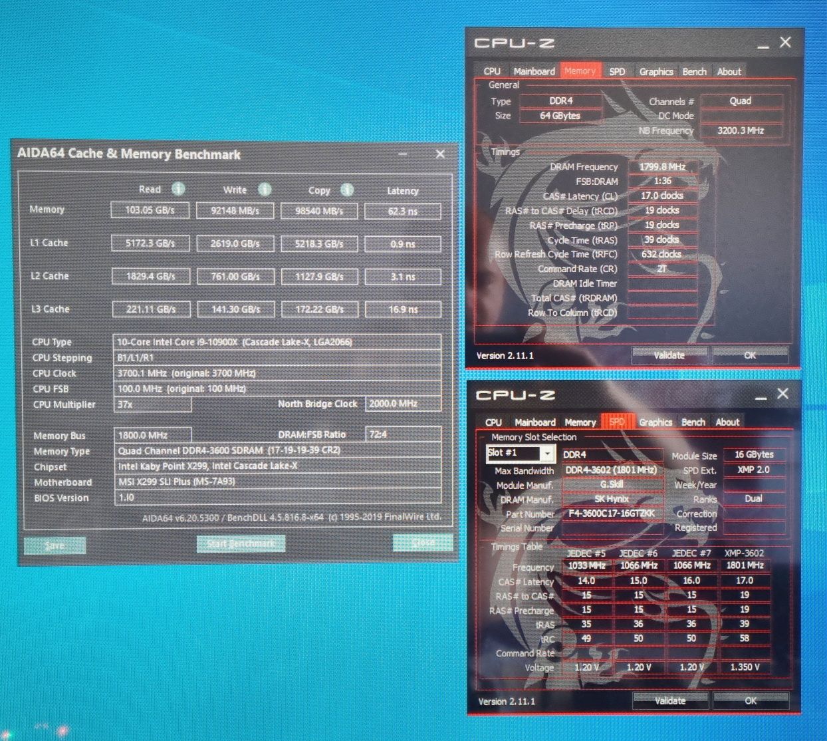This screenshot has width=827, height=741.
Task: Click Size value 64 GBytes in CPU-Z
Action: [x=560, y=116]
